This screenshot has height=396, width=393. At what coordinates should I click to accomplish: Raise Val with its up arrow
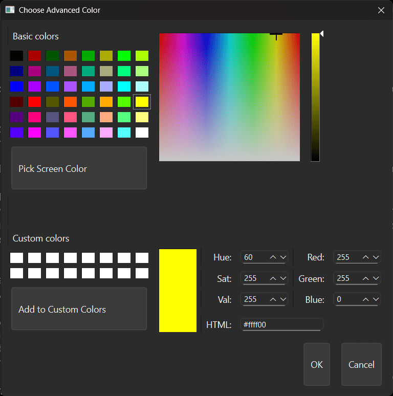click(273, 299)
